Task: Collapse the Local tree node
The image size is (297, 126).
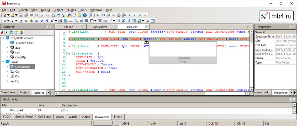Action: (3, 62)
